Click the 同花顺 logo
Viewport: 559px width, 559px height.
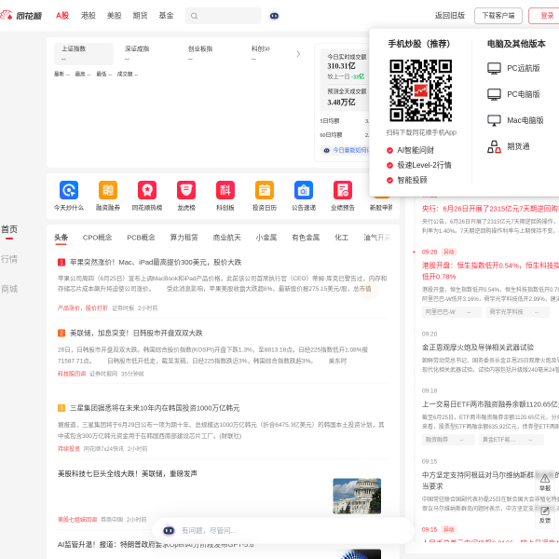pyautogui.click(x=21, y=15)
